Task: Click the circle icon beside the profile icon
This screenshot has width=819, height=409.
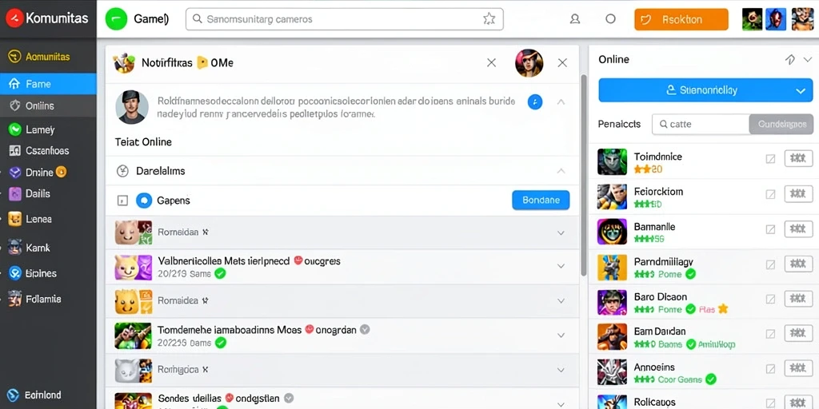Action: click(x=610, y=19)
